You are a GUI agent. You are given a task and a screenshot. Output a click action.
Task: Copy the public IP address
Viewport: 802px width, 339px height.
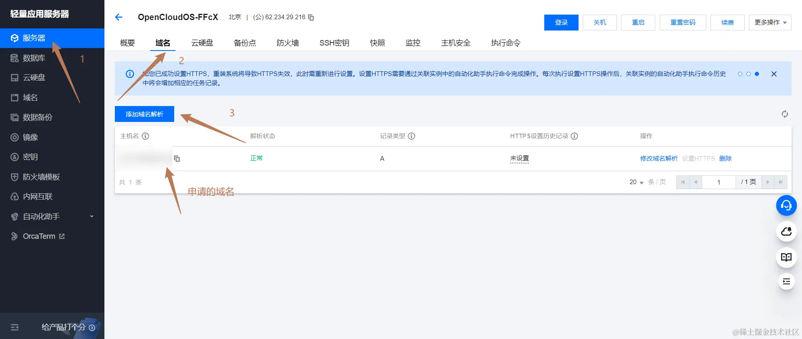(311, 18)
